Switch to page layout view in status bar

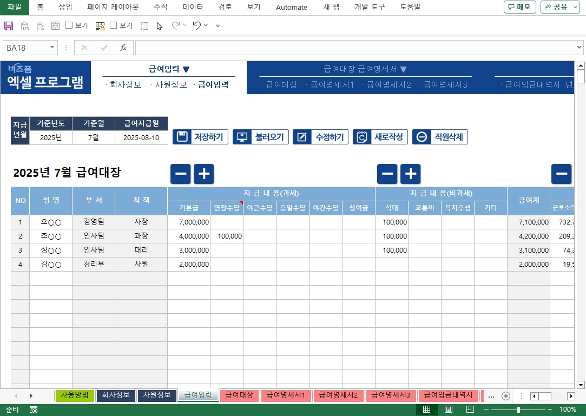[449, 410]
